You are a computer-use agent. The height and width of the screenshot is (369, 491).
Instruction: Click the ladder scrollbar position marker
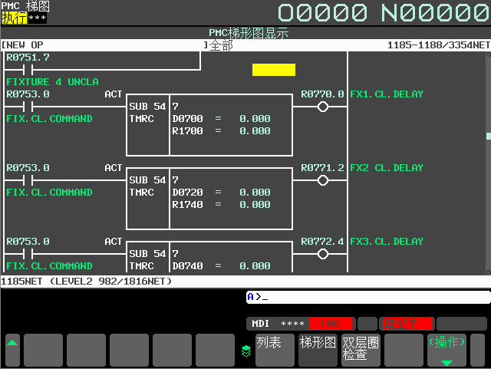coord(488,137)
